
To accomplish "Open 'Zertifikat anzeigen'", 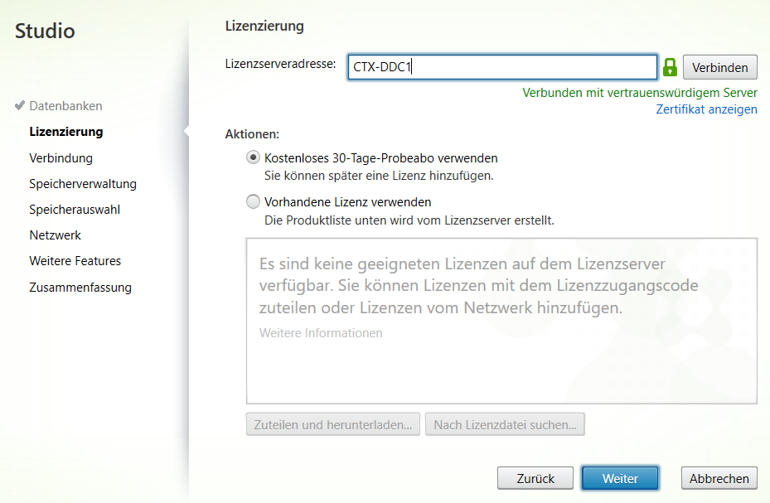I will [x=706, y=109].
